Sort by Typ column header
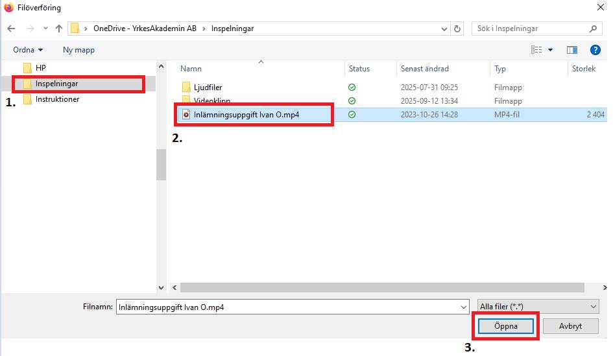Screen dimensions: 613x356 [x=499, y=69]
